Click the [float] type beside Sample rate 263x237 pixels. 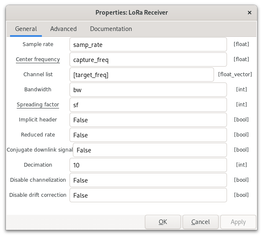pyautogui.click(x=241, y=44)
